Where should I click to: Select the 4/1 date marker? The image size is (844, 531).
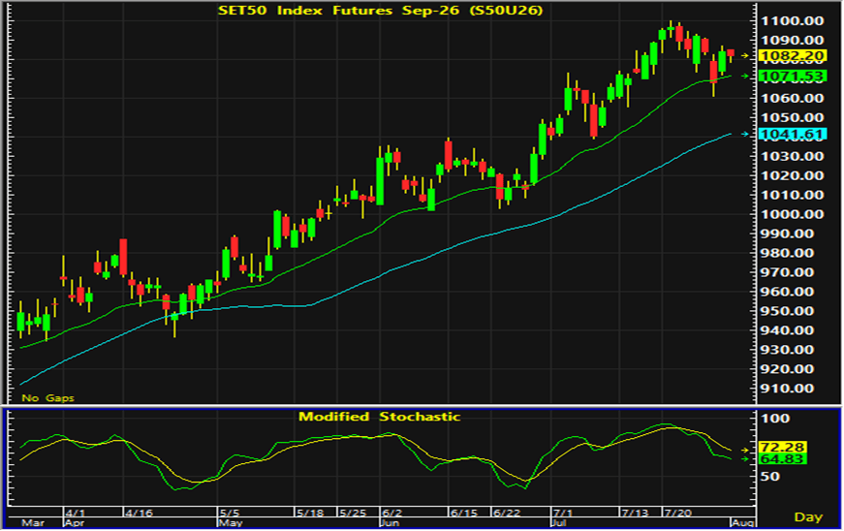76,513
